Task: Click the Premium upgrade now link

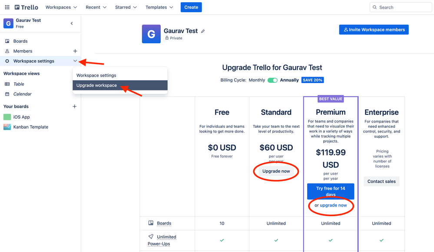Action: (333, 205)
